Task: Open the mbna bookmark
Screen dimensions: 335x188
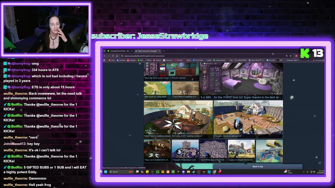Action: click(112, 60)
